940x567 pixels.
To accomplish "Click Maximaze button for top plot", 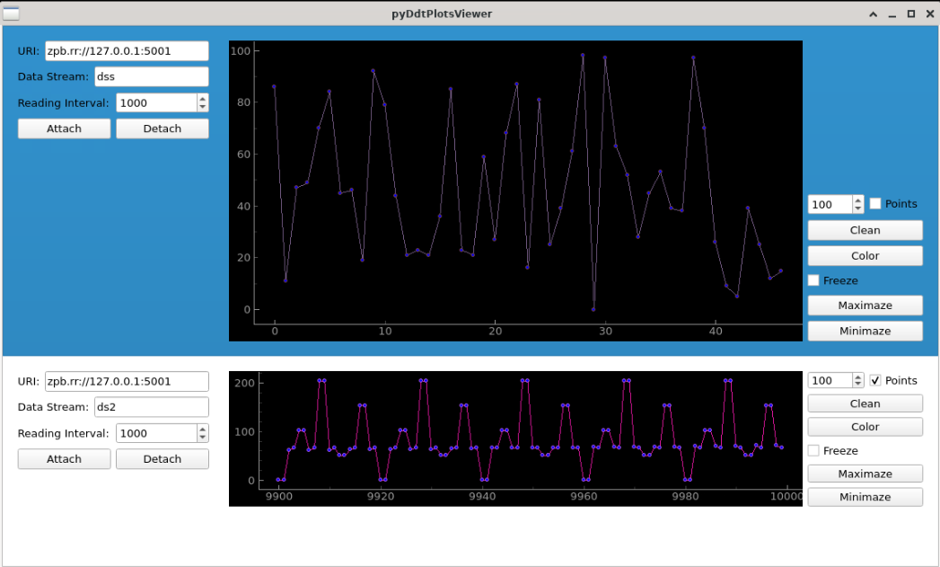I will (865, 306).
